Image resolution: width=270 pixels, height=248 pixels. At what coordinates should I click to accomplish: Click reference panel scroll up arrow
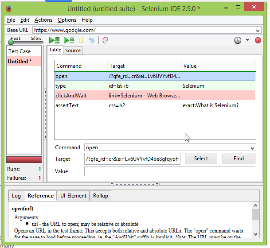255,205
